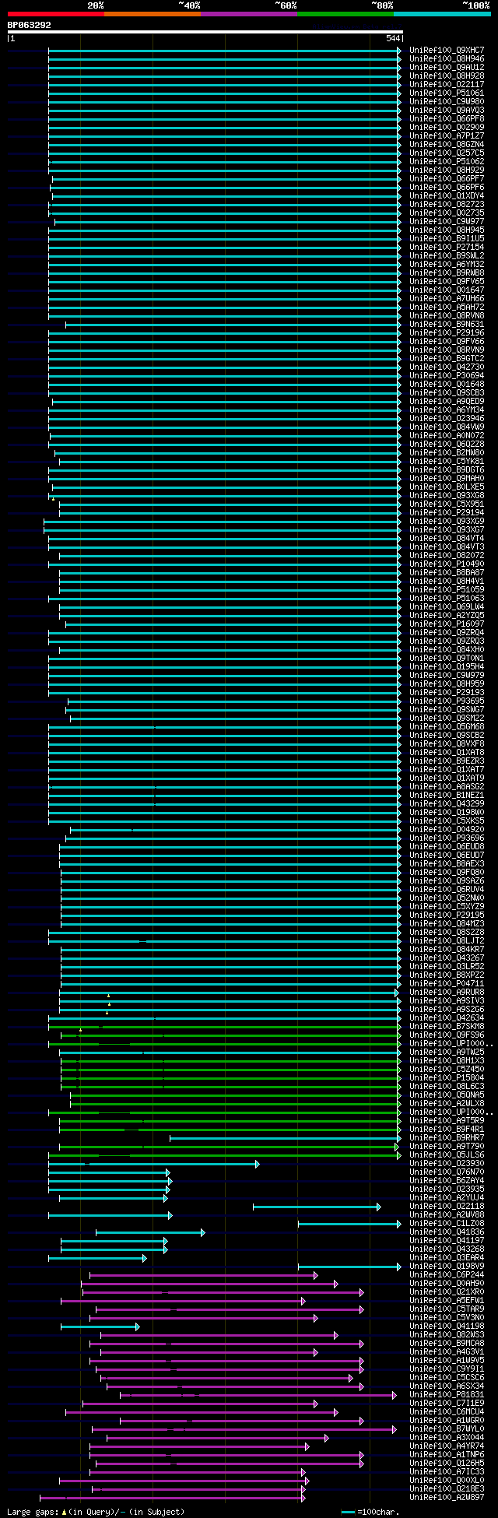Click the cyan alignment bar for O22118
This screenshot has height=1518, width=498.
[x=316, y=1206]
